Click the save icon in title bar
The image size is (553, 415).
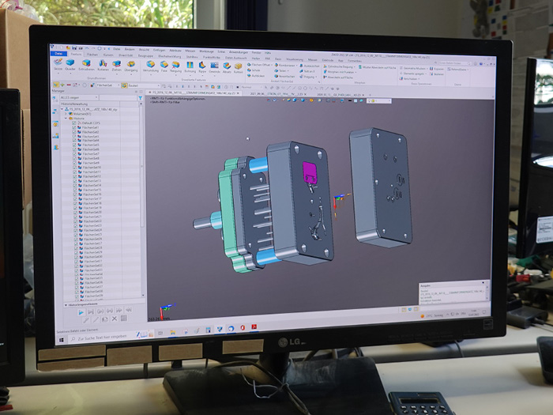[x=74, y=47]
